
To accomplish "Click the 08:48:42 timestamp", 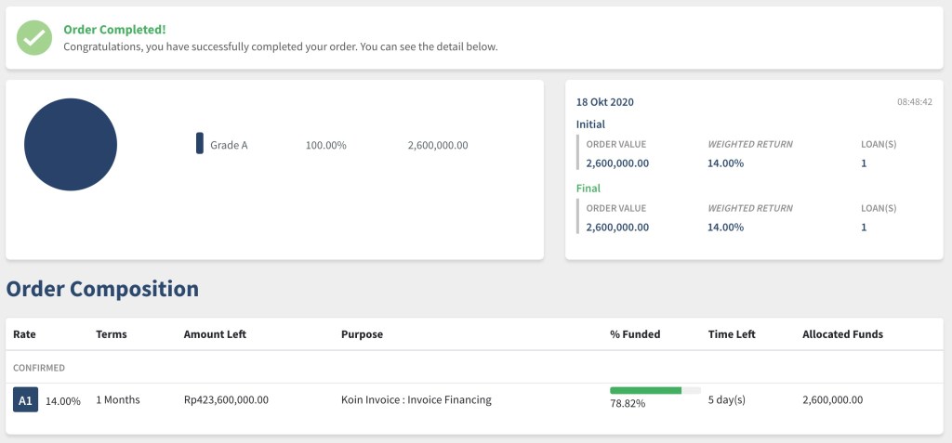I will point(914,102).
